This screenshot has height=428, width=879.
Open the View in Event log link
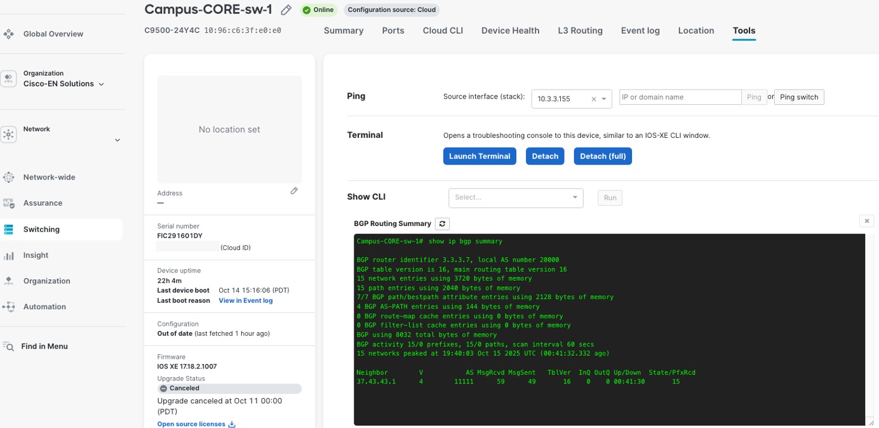[246, 300]
